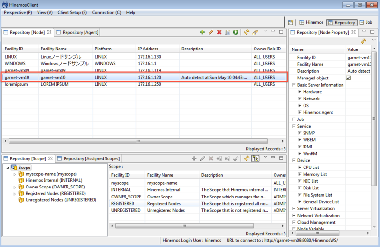Collapse Basic Server Information
Viewport: 380px width, 247px height.
click(x=294, y=85)
